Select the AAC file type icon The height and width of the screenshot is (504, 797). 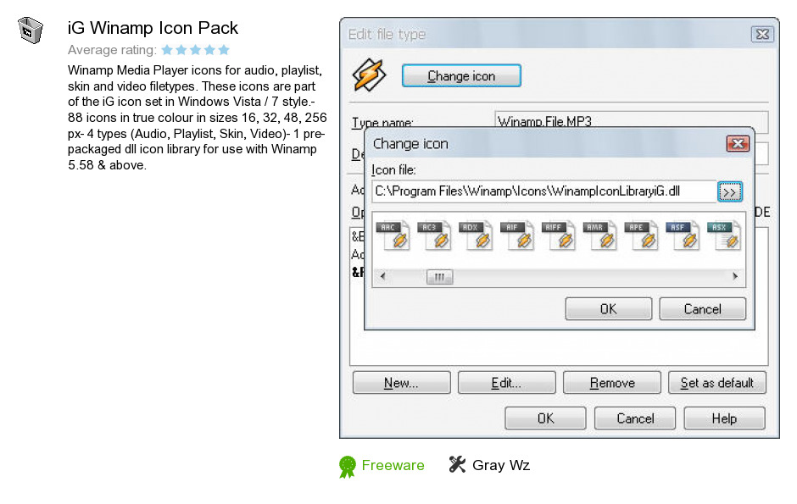tap(393, 235)
